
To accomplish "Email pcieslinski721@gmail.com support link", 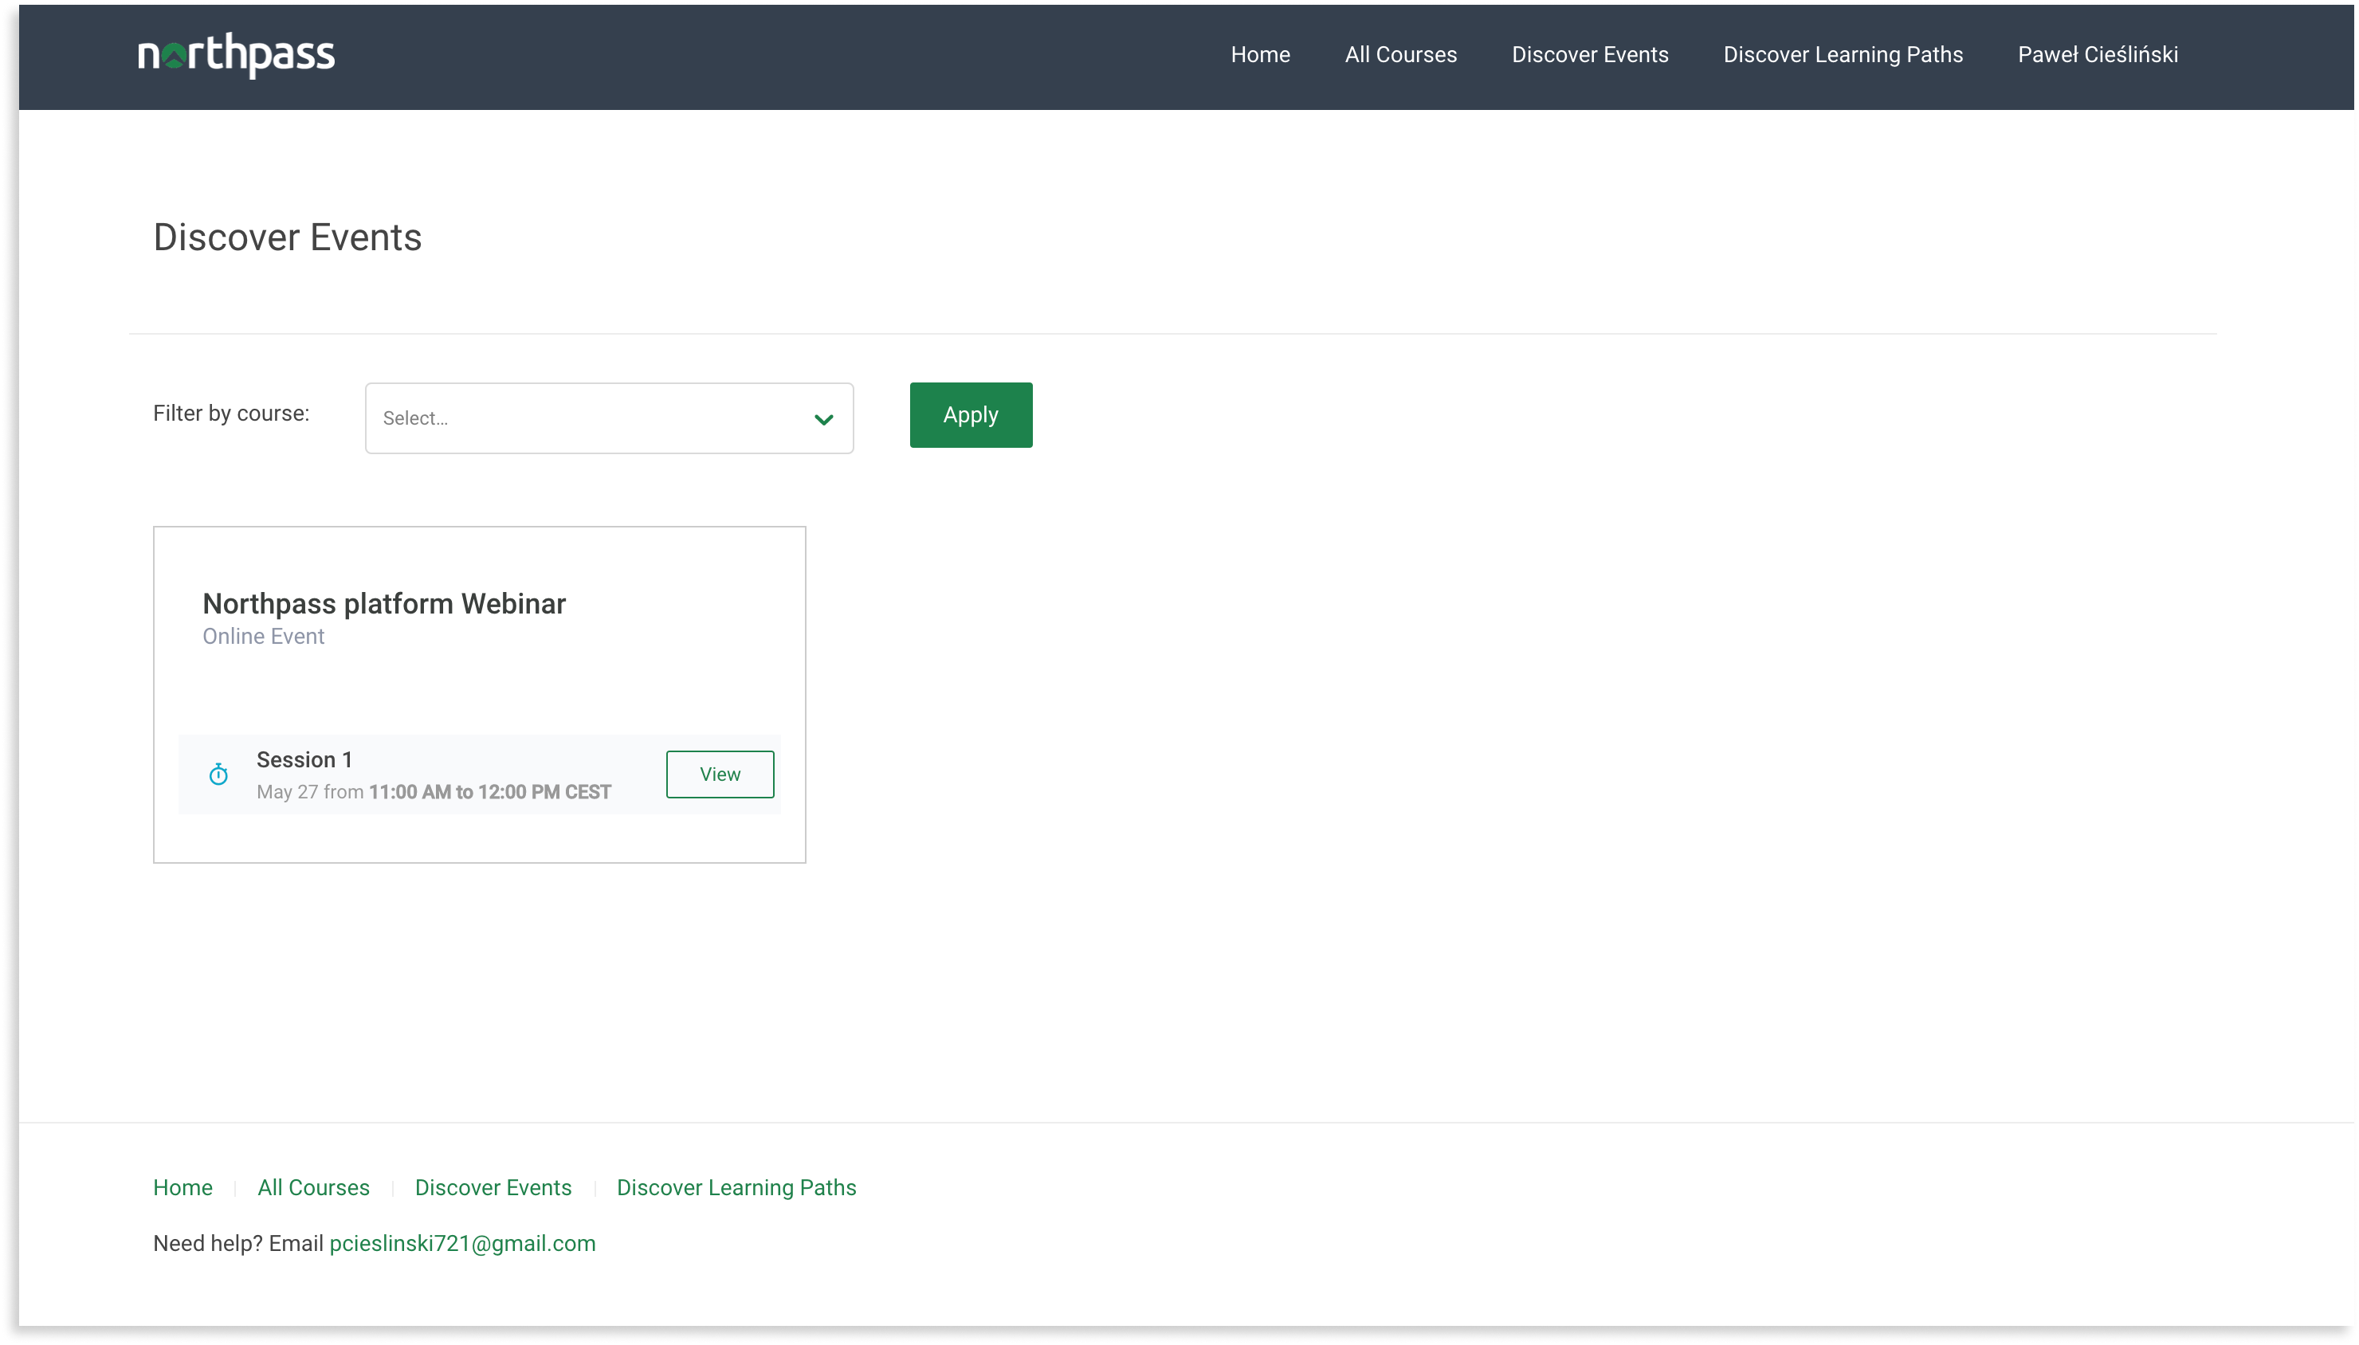I will (461, 1243).
